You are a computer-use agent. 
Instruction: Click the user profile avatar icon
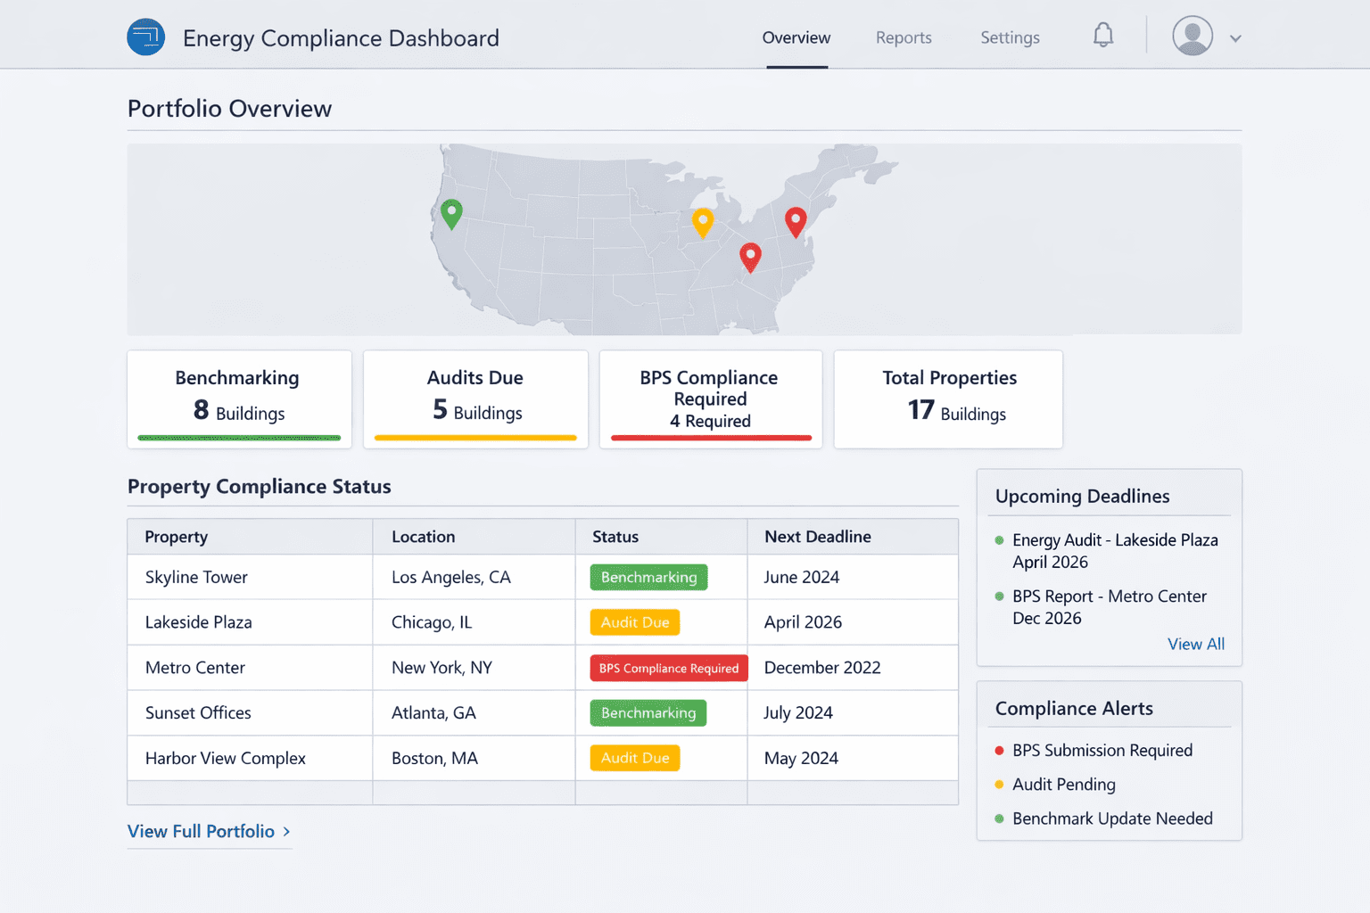point(1192,37)
